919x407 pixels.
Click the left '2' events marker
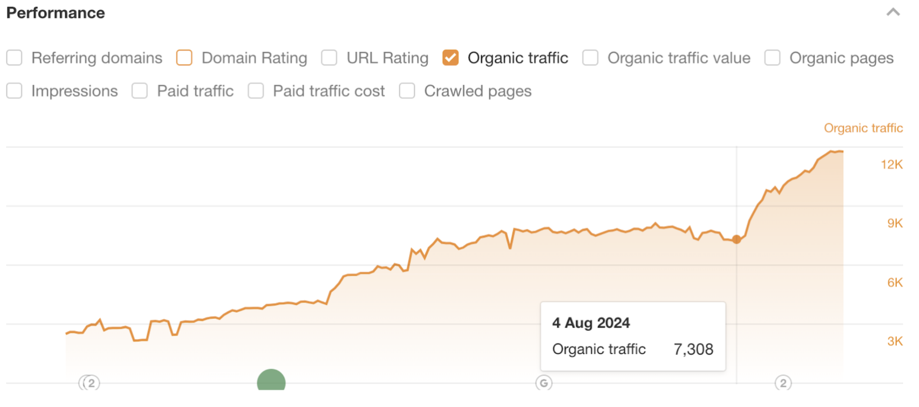click(91, 383)
